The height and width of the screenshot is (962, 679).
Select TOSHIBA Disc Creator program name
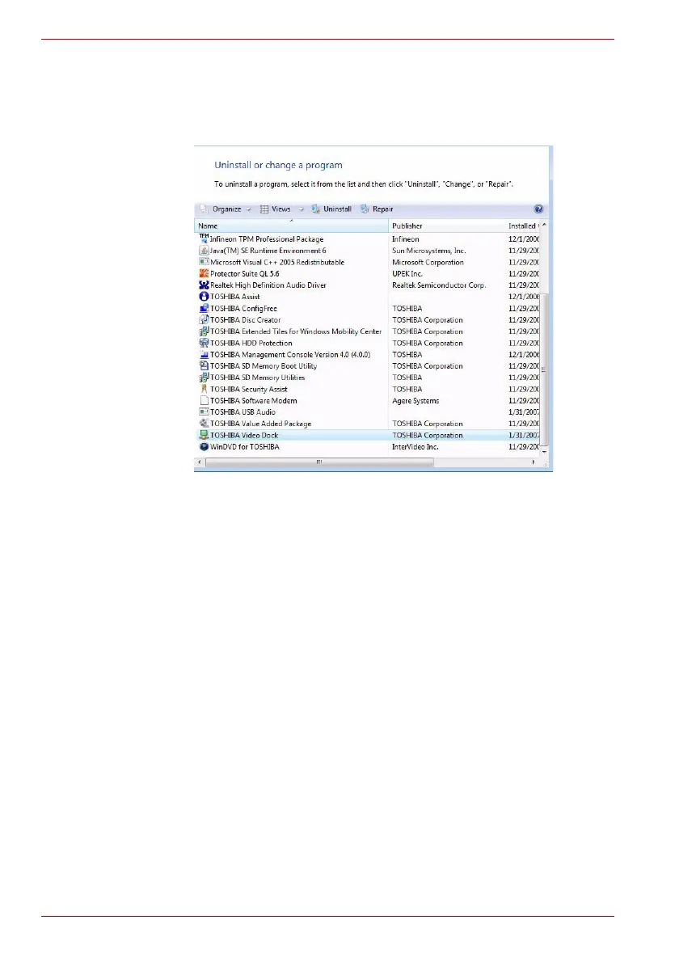point(246,320)
